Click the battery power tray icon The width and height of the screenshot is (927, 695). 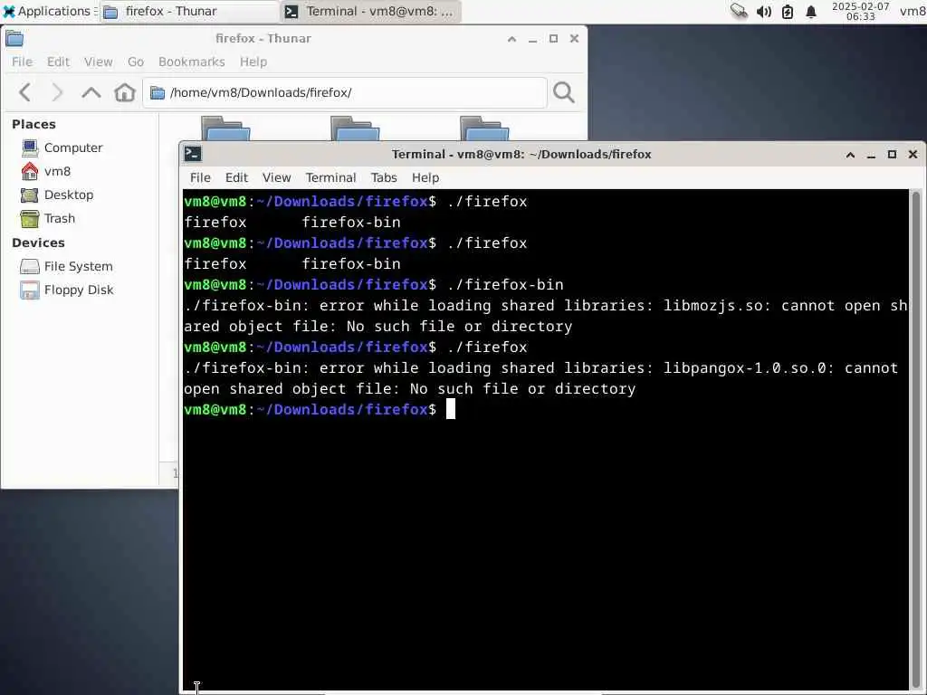pos(788,11)
